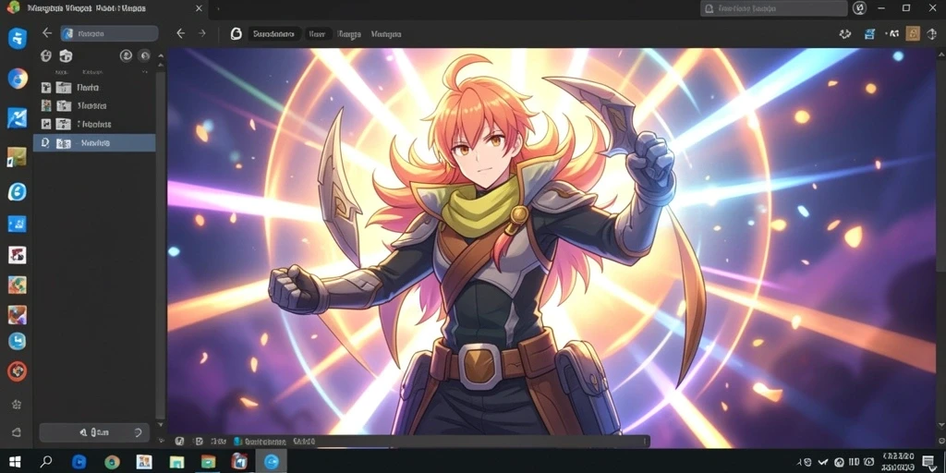Click the wide button at the panel's bottom

click(94, 432)
